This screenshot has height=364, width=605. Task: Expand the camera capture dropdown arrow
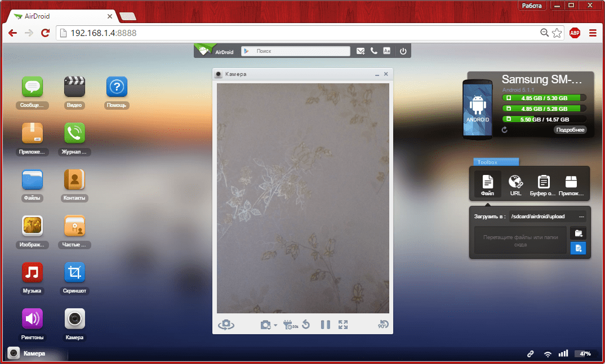(x=275, y=326)
